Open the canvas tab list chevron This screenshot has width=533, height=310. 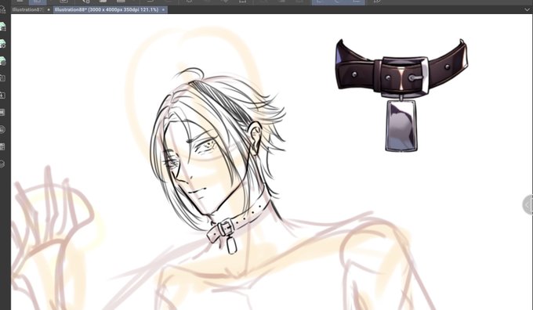[x=528, y=10]
